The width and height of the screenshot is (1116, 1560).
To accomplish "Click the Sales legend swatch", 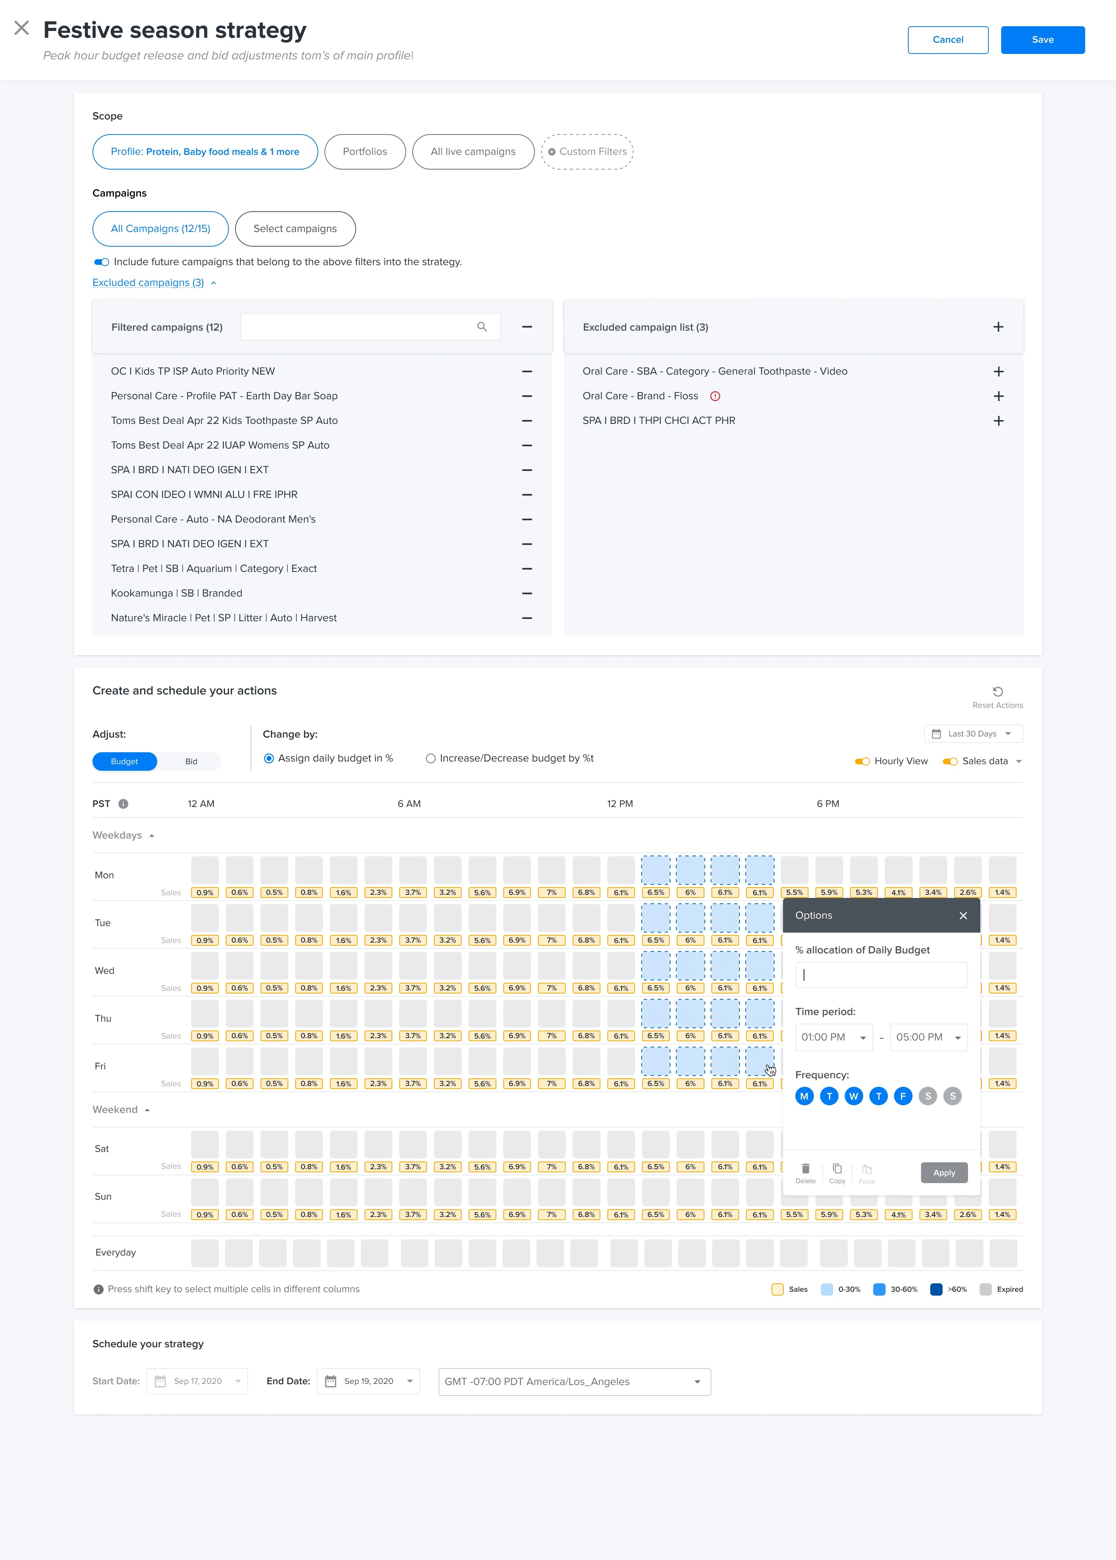I will click(777, 1289).
